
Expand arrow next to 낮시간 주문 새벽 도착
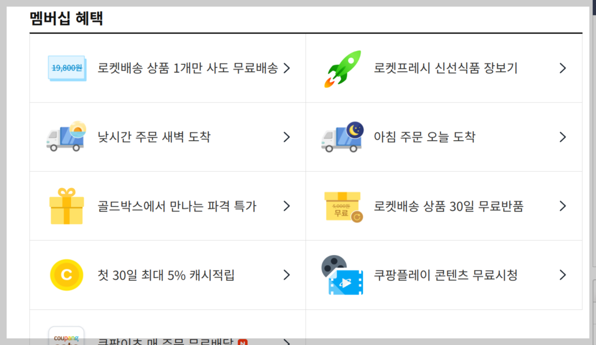pos(287,137)
